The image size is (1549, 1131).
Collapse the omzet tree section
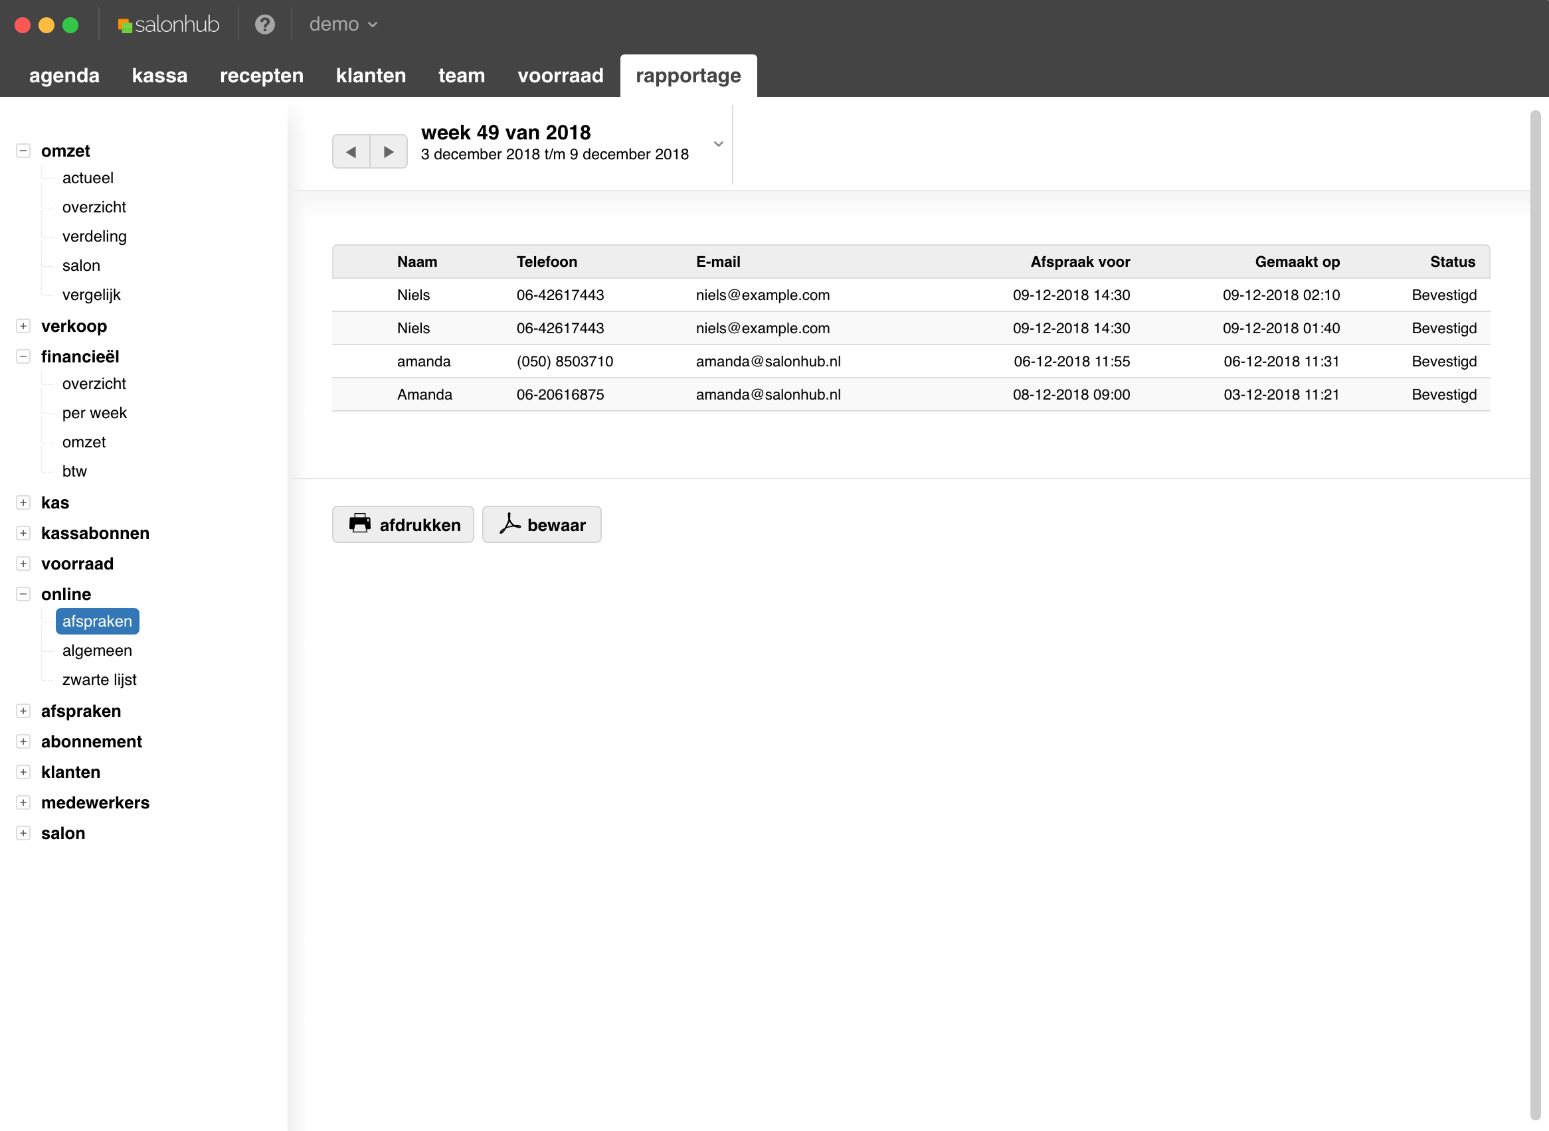pos(23,151)
